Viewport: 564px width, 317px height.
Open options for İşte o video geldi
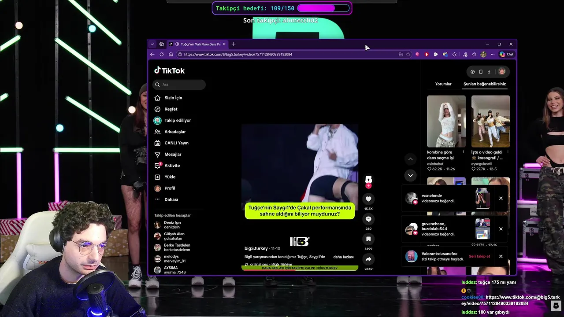tap(508, 152)
